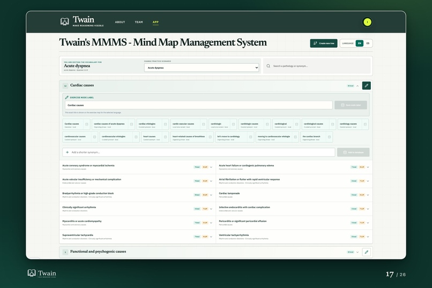Click the database icon on 'cardiac etiologies' chip
This screenshot has height=288, width=432.
pyautogui.click(x=165, y=124)
